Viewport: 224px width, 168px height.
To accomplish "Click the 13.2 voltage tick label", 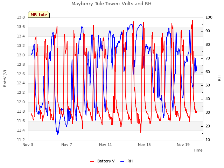I will (21, 46).
